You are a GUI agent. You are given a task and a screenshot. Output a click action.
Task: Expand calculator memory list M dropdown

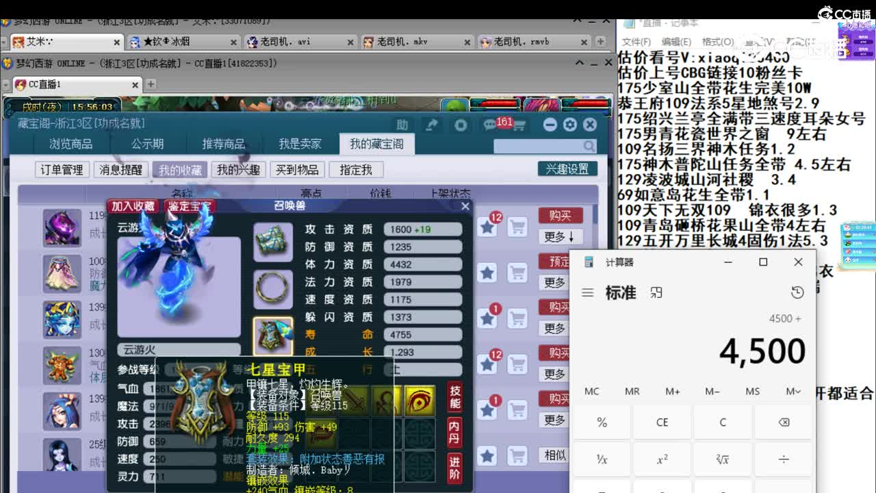point(793,391)
